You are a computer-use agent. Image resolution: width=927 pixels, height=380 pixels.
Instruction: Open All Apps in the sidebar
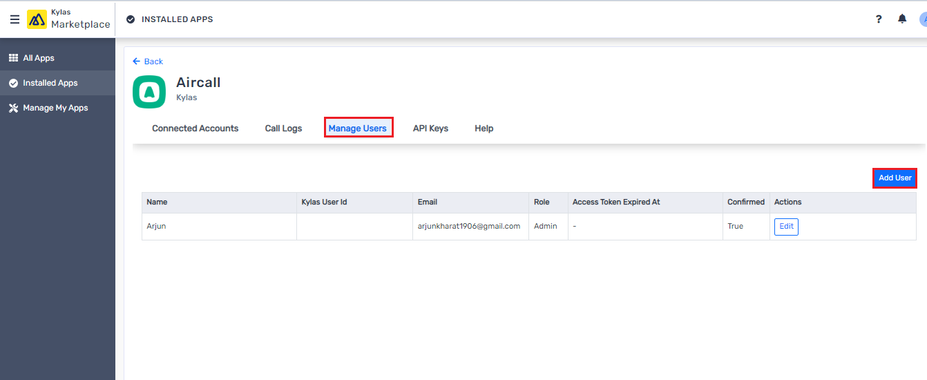click(57, 58)
